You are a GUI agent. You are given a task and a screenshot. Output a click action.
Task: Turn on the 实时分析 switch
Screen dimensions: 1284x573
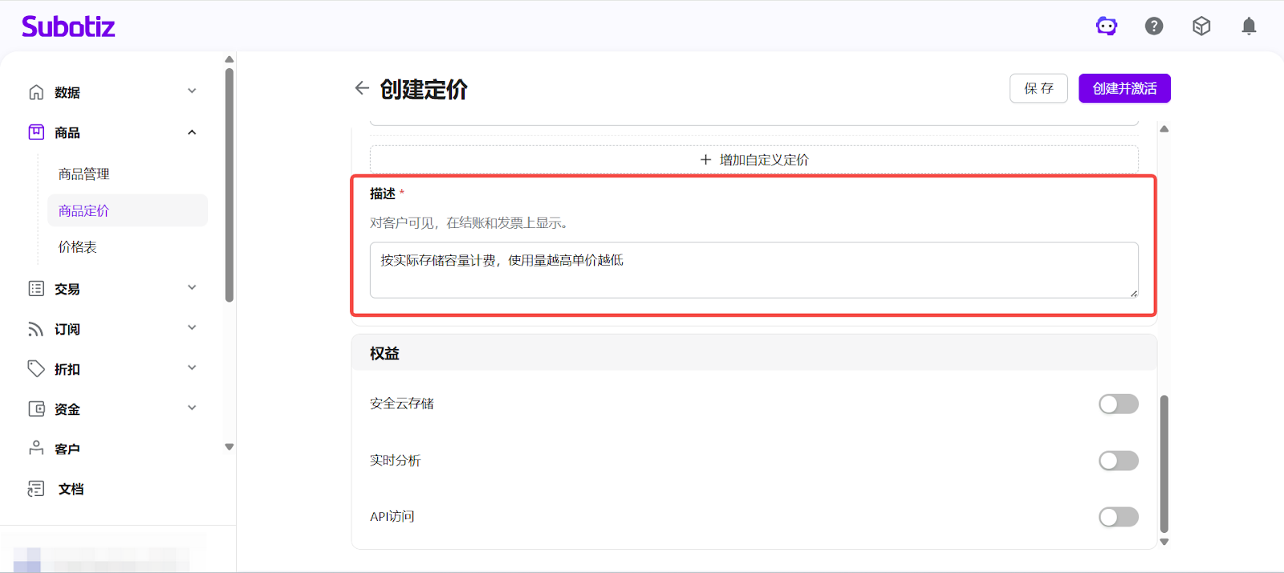click(1118, 461)
